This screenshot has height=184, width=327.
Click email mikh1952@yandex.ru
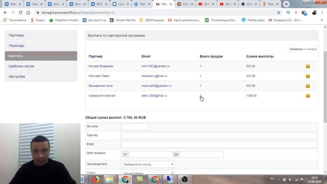155,66
